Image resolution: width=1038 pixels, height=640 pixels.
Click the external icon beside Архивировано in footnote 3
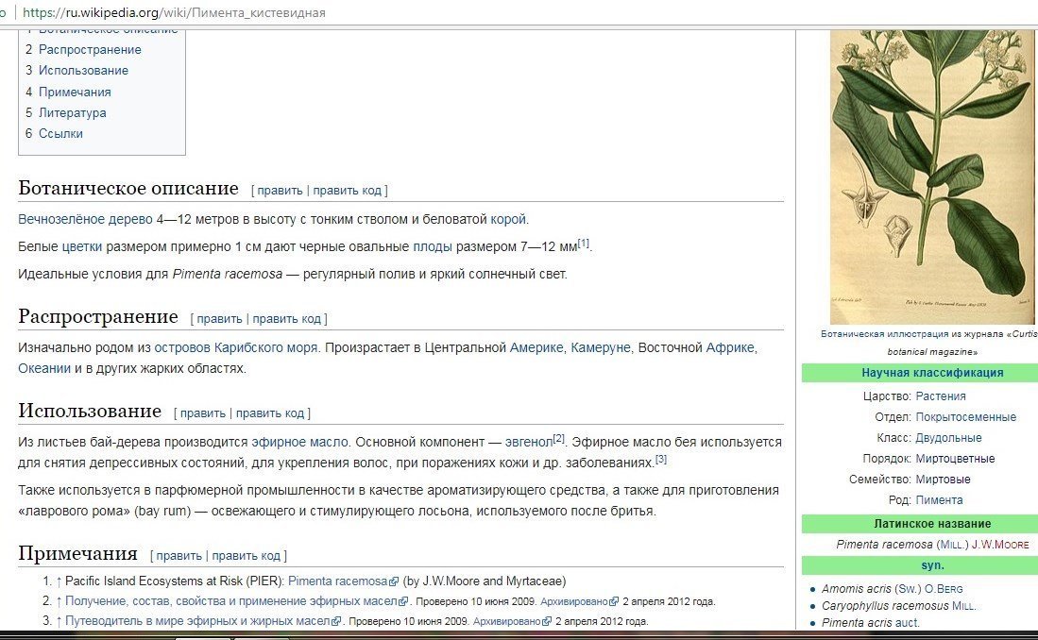[x=546, y=621]
